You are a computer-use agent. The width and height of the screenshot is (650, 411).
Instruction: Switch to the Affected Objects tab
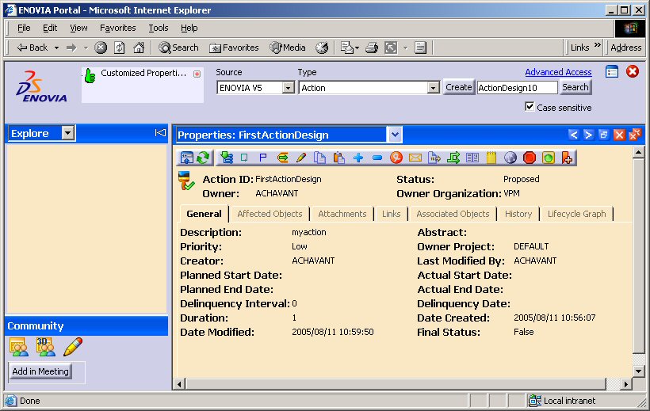click(x=270, y=214)
